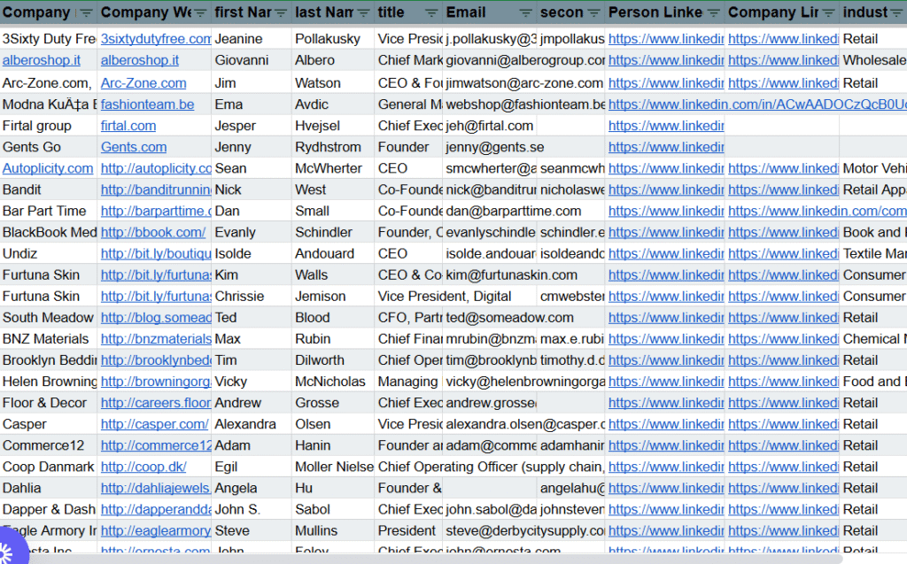Open Jenny Rydhstrom's Person LinkedIn link

pyautogui.click(x=666, y=148)
